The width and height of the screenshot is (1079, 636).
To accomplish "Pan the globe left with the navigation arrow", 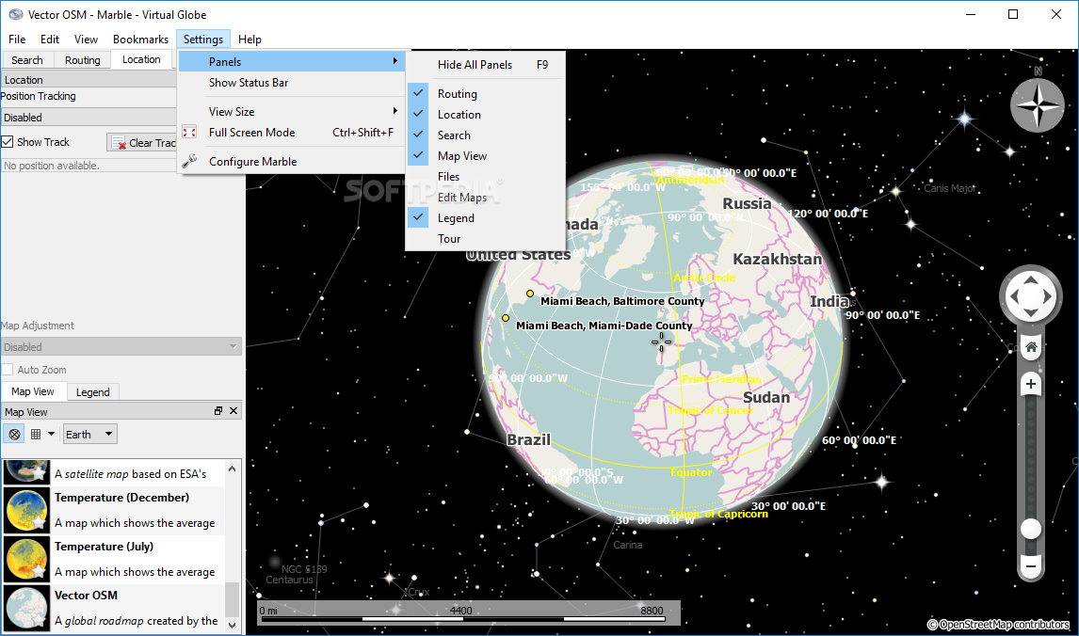I will click(1013, 296).
